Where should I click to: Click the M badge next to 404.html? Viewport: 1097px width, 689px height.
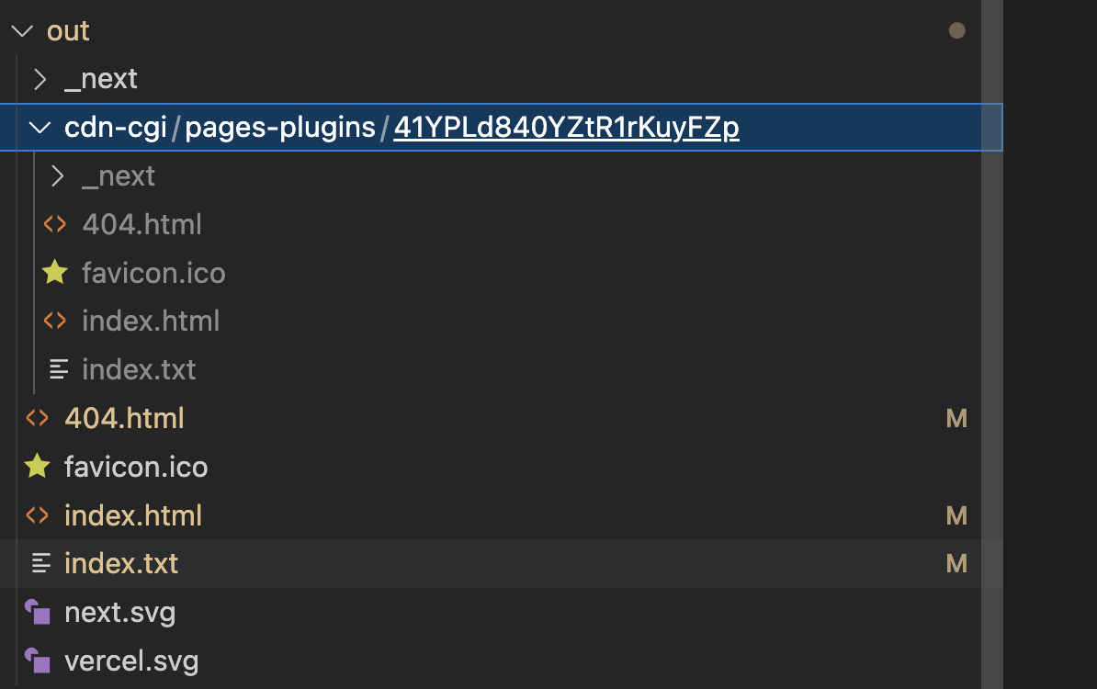click(956, 418)
